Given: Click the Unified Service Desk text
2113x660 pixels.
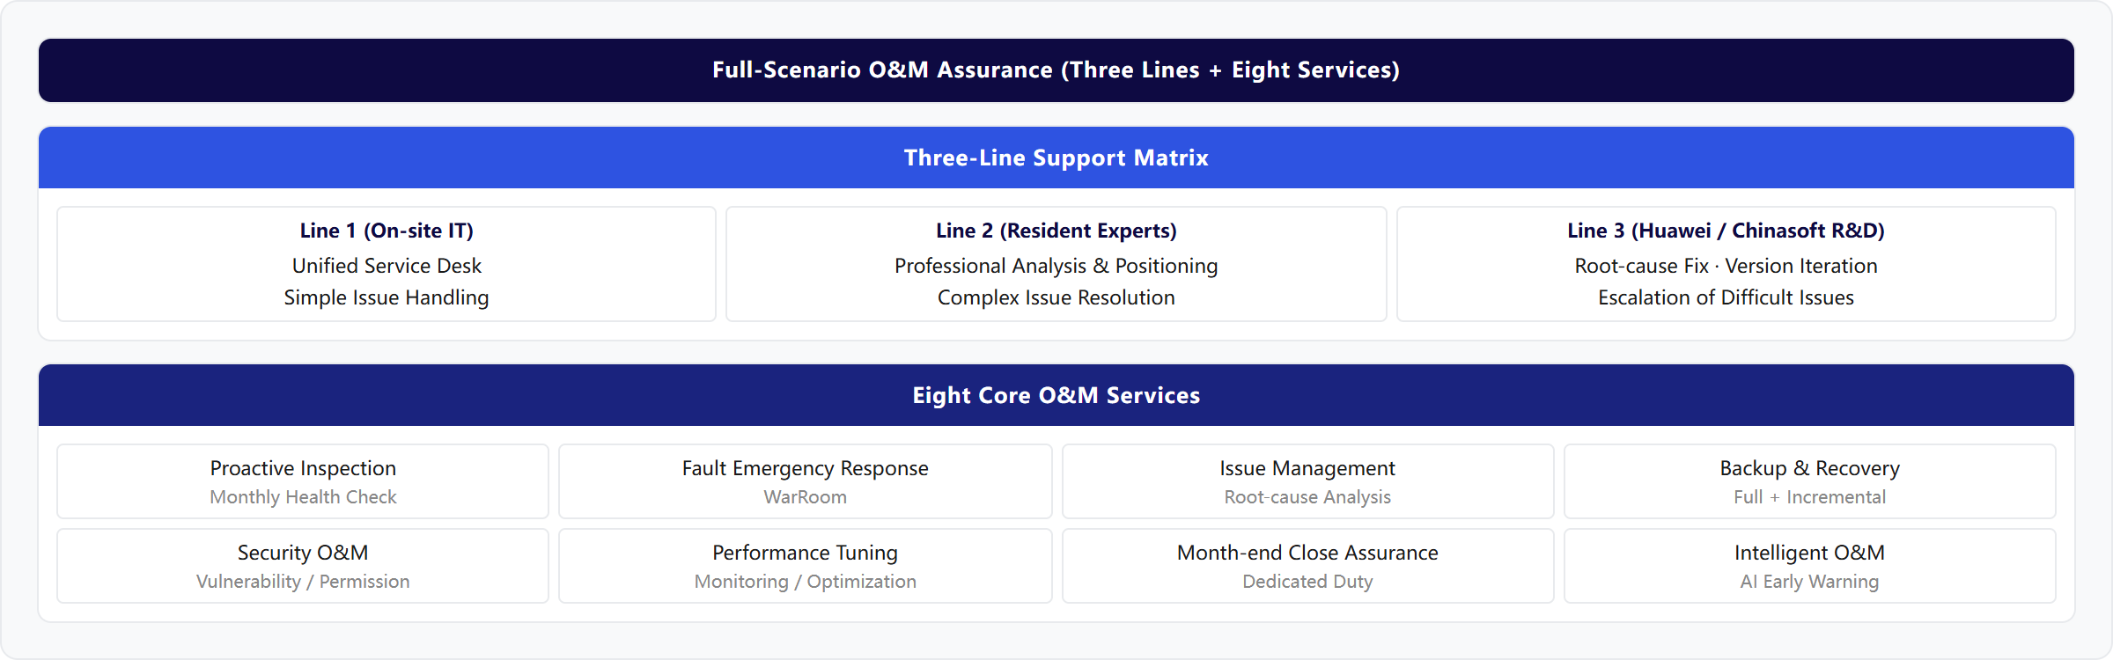Looking at the screenshot, I should point(387,266).
